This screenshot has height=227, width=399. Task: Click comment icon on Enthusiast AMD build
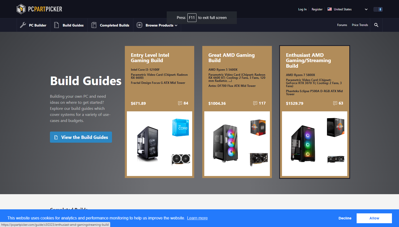(x=335, y=103)
